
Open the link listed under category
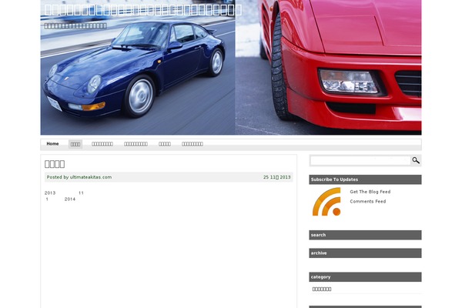coord(322,290)
